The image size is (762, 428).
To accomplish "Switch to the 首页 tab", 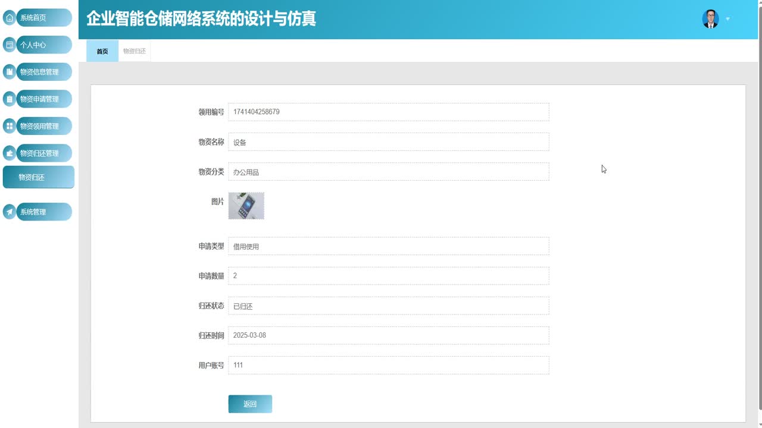I will click(x=102, y=51).
